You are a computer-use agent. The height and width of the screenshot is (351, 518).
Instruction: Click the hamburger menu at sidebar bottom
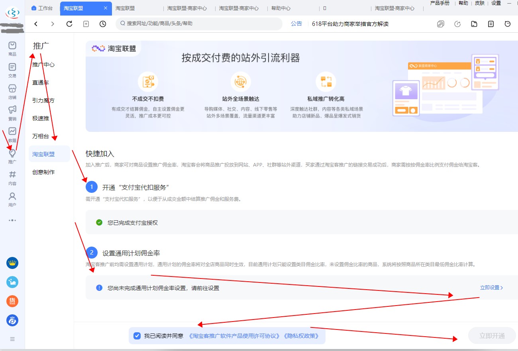[12, 339]
